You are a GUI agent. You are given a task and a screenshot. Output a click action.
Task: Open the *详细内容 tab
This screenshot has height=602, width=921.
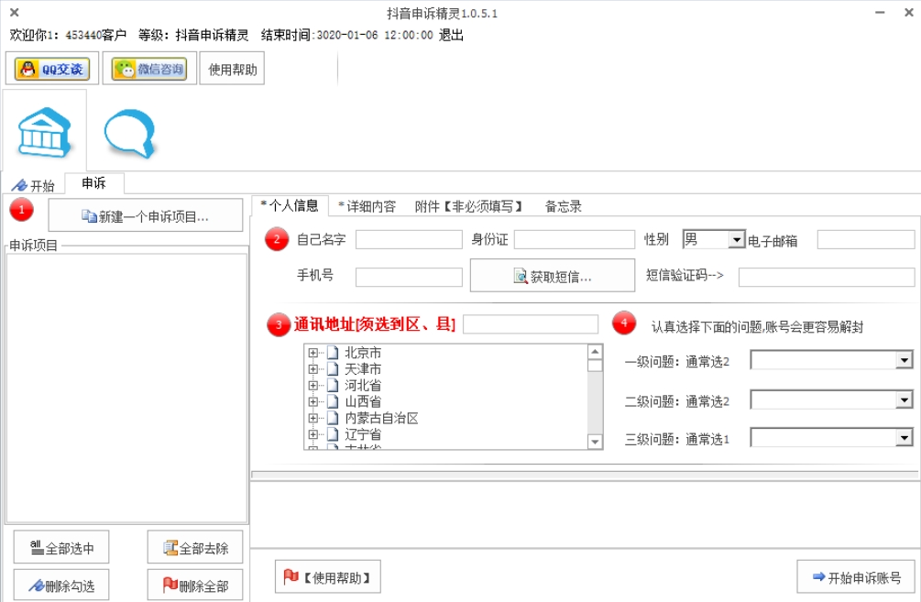click(366, 206)
